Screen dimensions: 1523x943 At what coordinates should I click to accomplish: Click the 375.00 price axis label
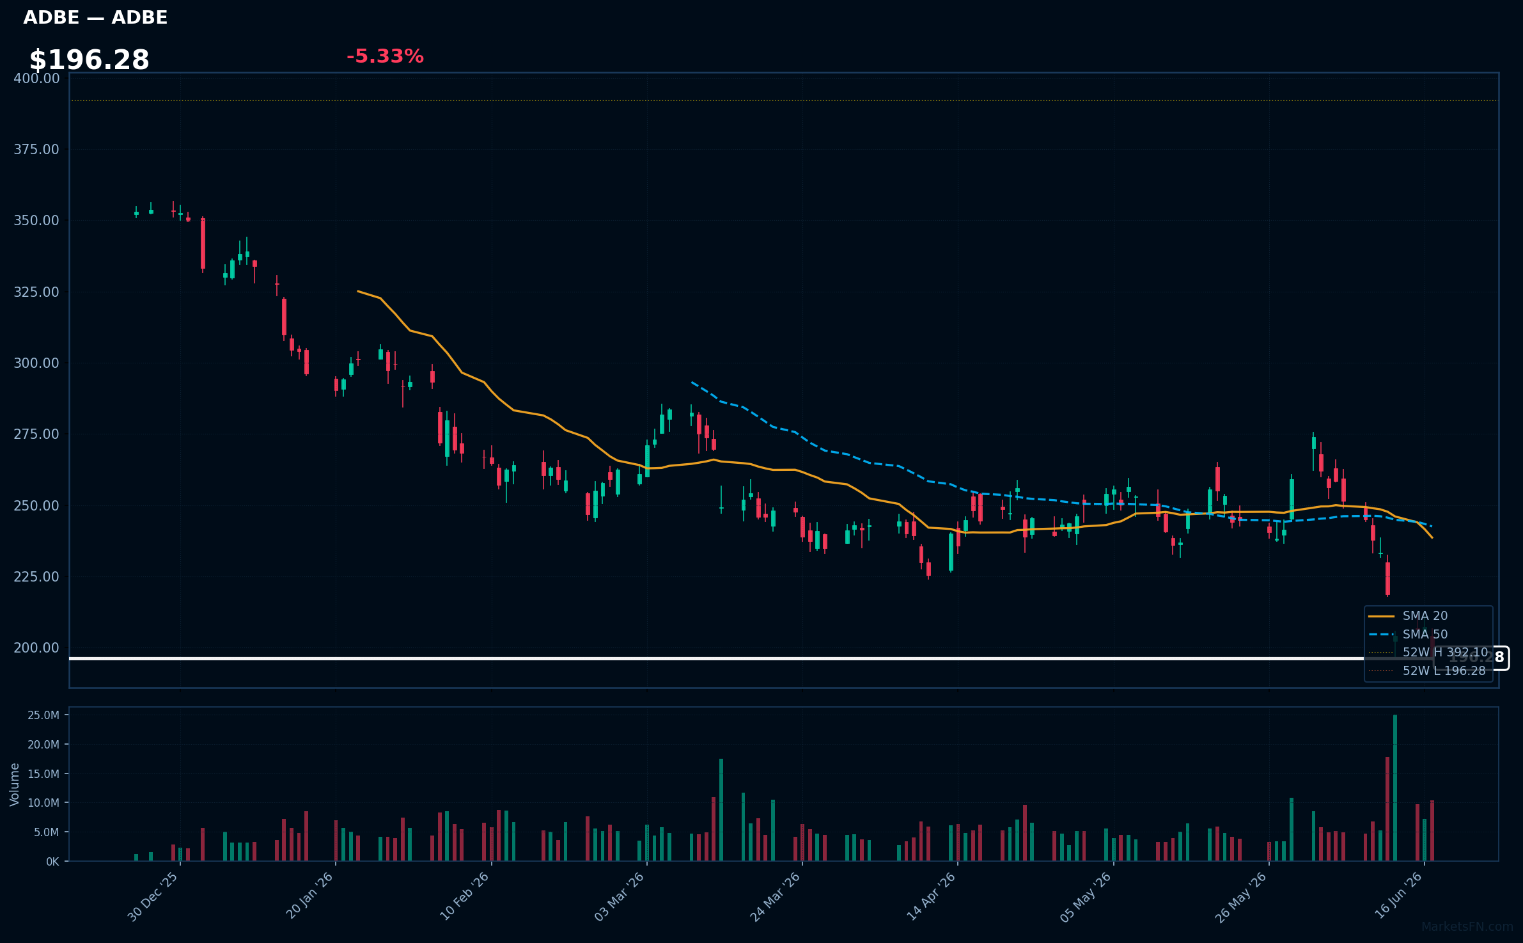[x=36, y=149]
